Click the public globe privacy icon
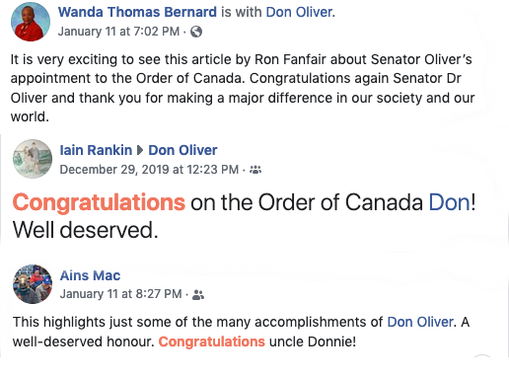The width and height of the screenshot is (509, 378). click(x=196, y=32)
